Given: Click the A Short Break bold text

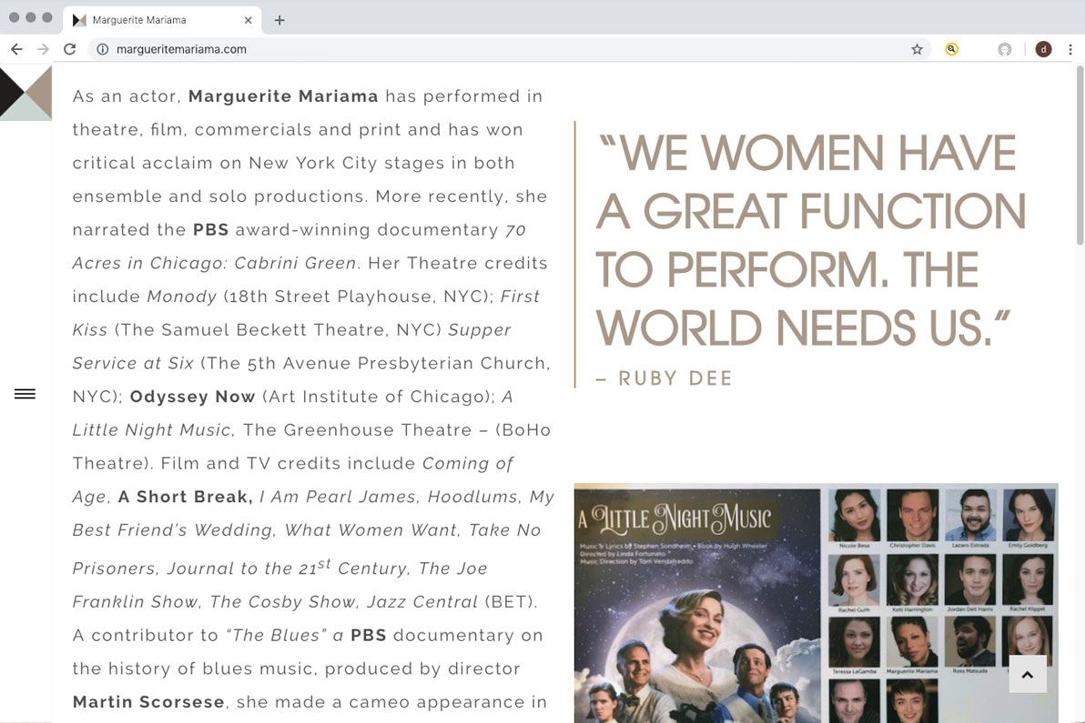Looking at the screenshot, I should click(185, 497).
